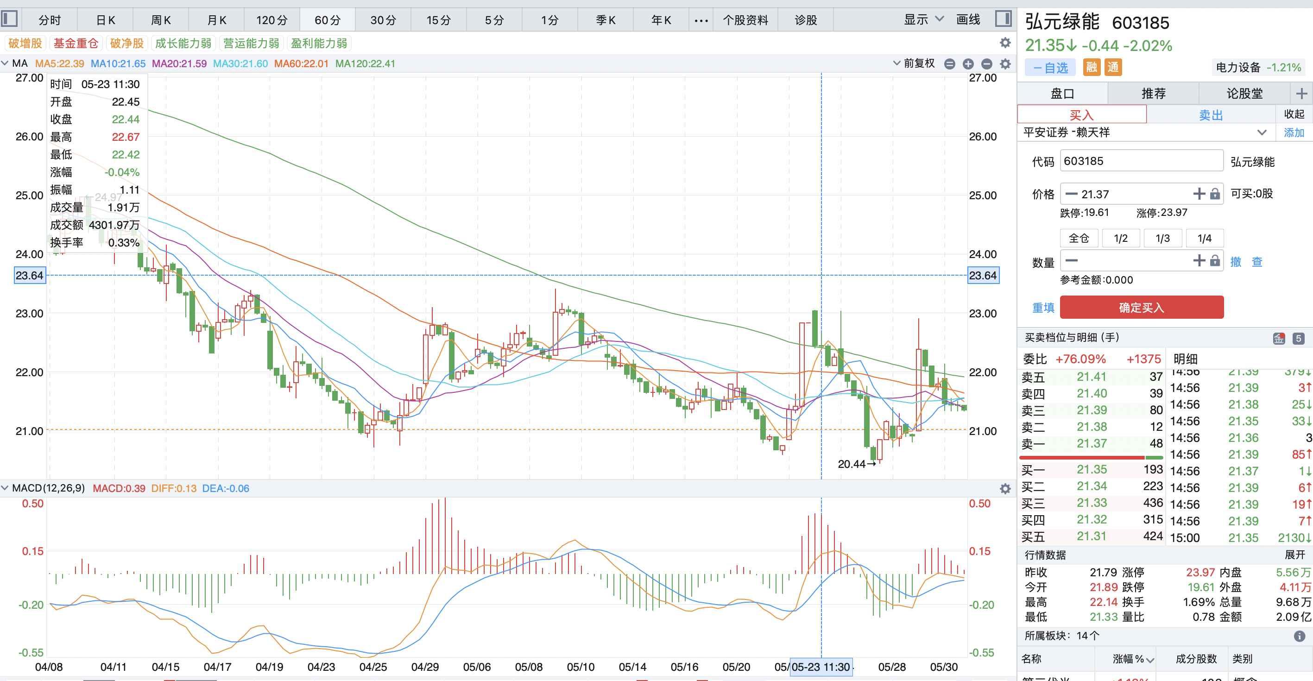The height and width of the screenshot is (681, 1313).
Task: Switch to the 日K chart tab
Action: [106, 20]
